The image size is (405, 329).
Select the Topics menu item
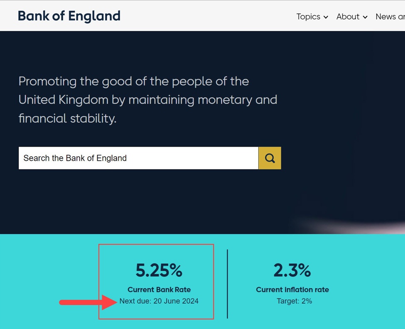(x=308, y=17)
